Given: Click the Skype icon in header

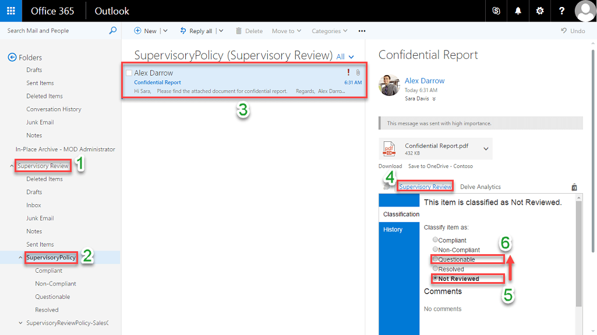Looking at the screenshot, I should 496,11.
